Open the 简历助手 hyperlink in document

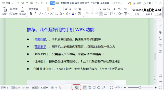coord(40,47)
